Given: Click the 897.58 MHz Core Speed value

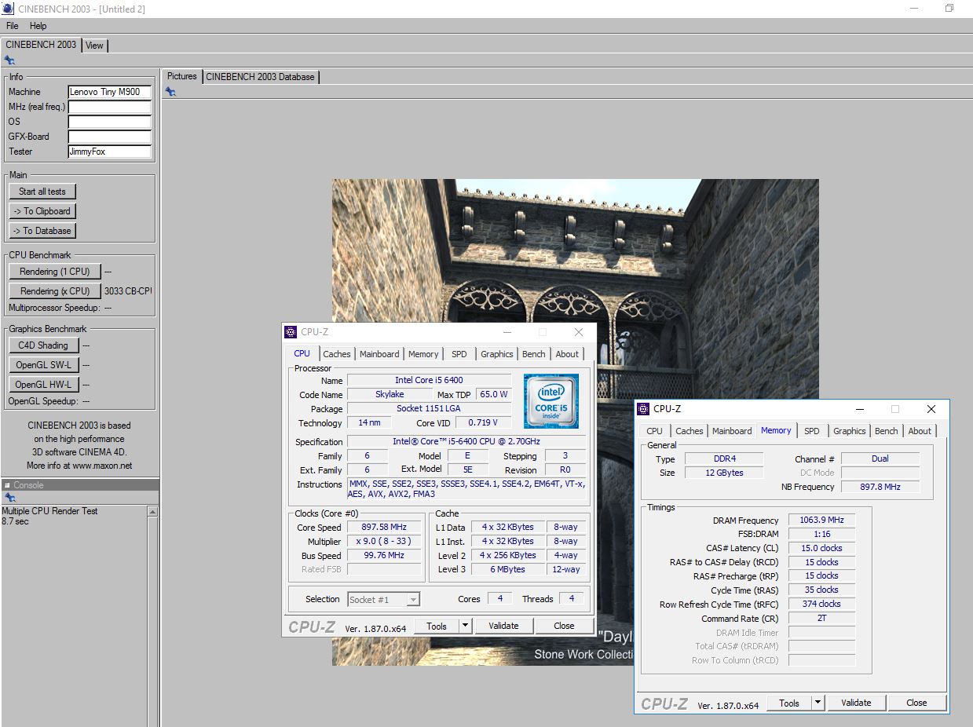Looking at the screenshot, I should point(384,528).
